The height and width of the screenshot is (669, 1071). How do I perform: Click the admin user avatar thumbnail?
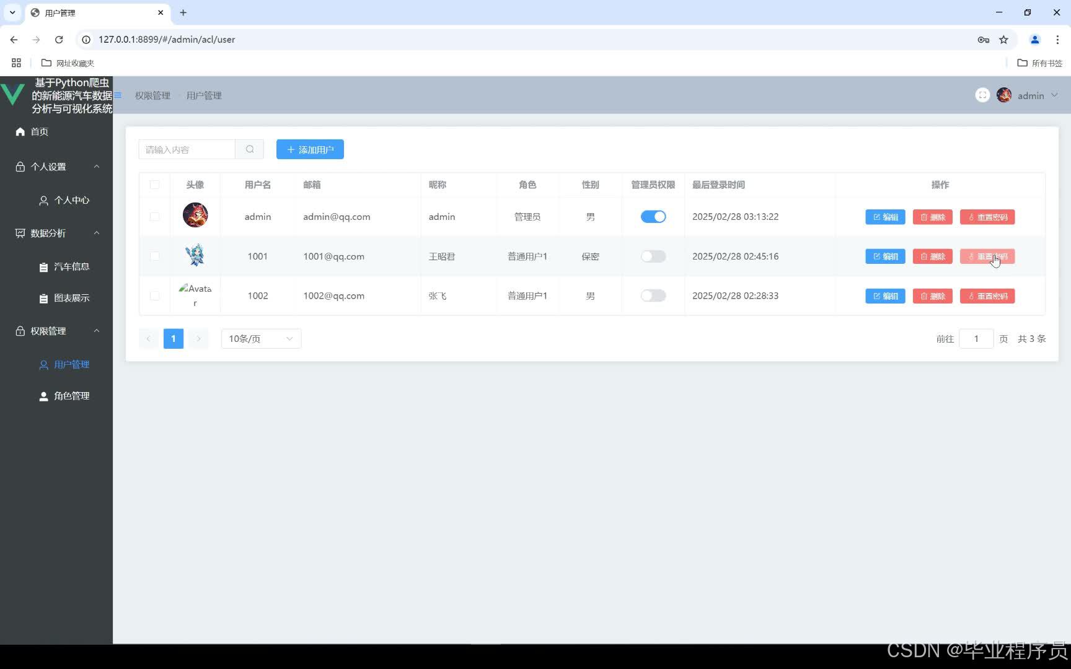tap(195, 215)
